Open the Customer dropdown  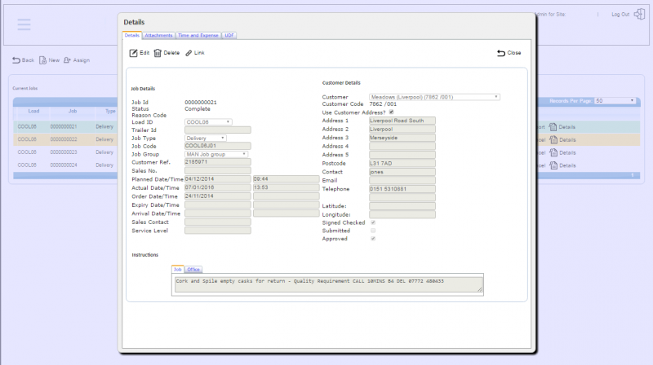pos(434,97)
